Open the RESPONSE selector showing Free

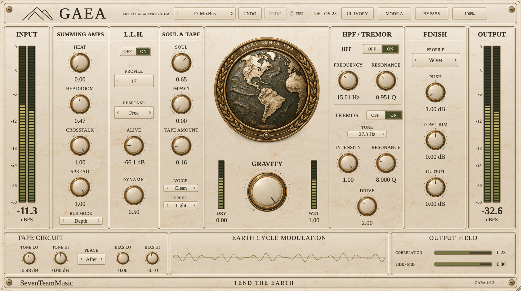[x=134, y=113]
